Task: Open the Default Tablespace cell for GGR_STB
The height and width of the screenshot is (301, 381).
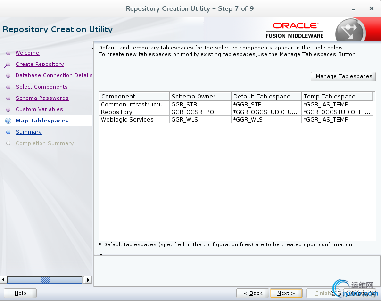Action: (x=266, y=105)
